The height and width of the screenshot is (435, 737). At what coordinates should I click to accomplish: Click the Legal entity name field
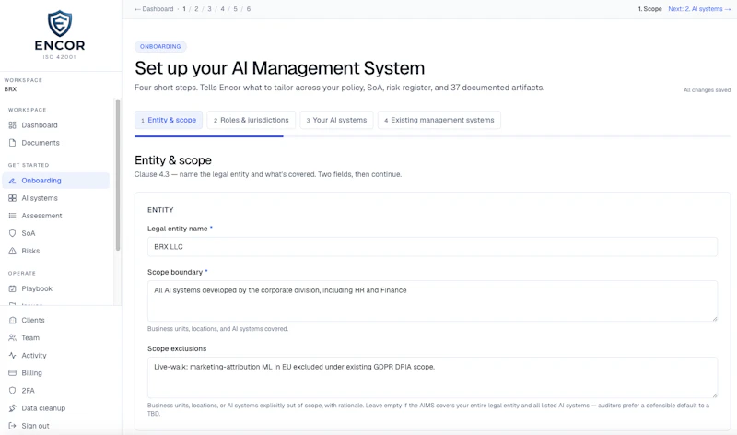click(432, 247)
